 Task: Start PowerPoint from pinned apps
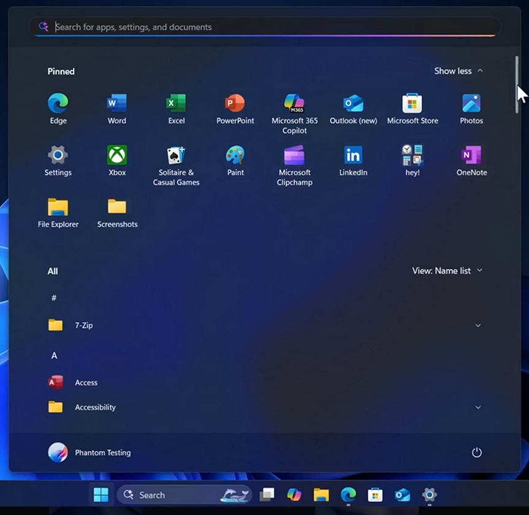pyautogui.click(x=235, y=109)
